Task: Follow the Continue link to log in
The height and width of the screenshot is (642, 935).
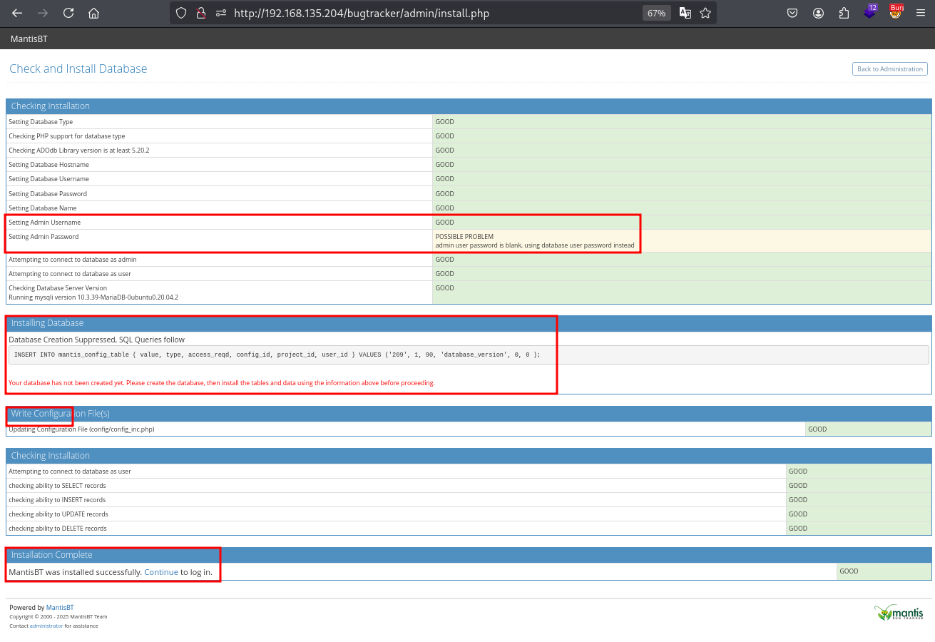Action: (x=161, y=572)
